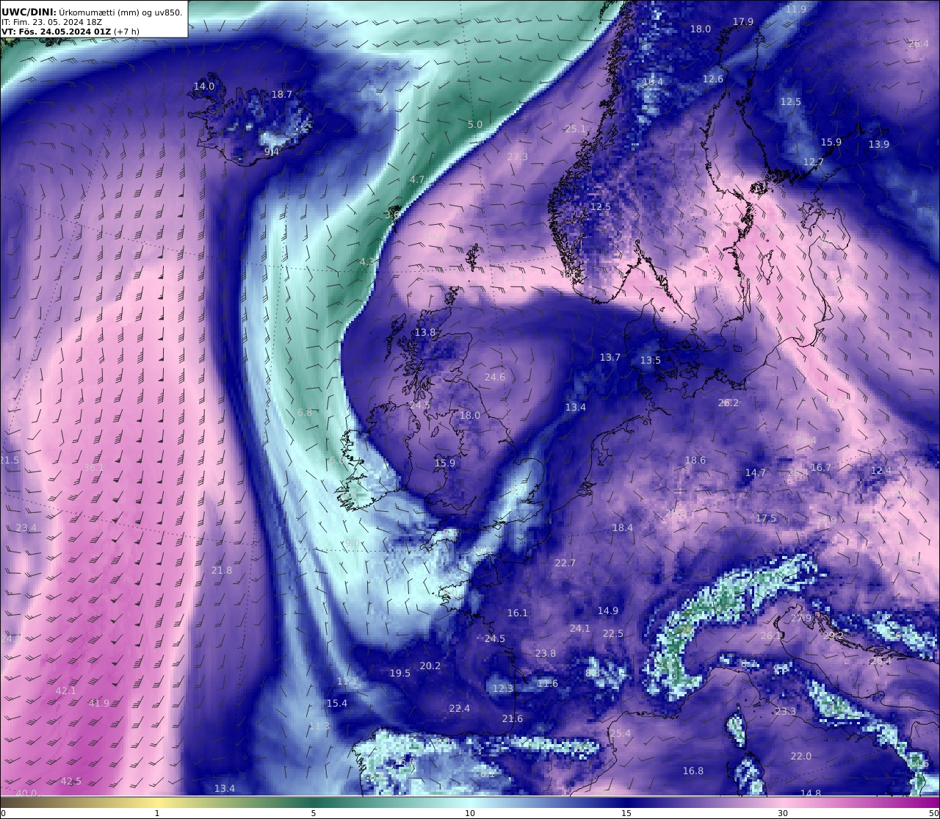This screenshot has height=819, width=940.
Task: Click the 25.4 value in the Mediterranean
Action: click(621, 733)
